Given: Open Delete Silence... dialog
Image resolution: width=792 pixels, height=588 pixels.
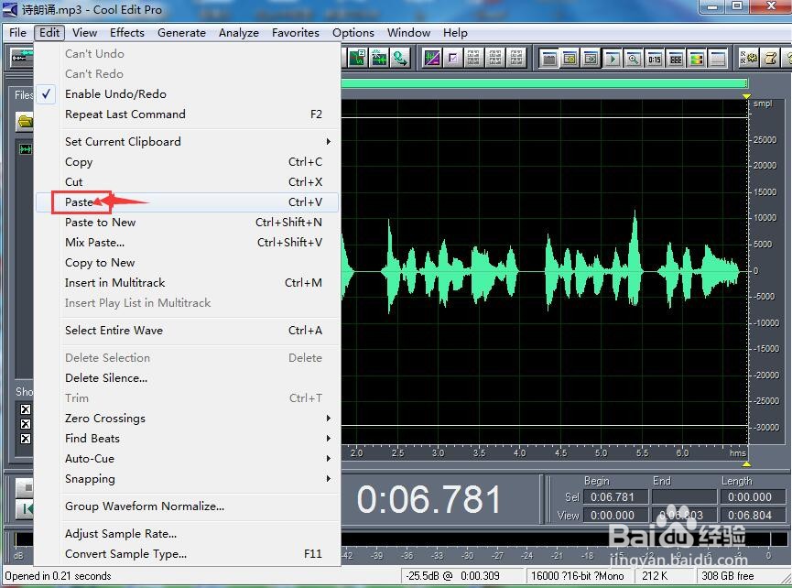Looking at the screenshot, I should click(187, 378).
